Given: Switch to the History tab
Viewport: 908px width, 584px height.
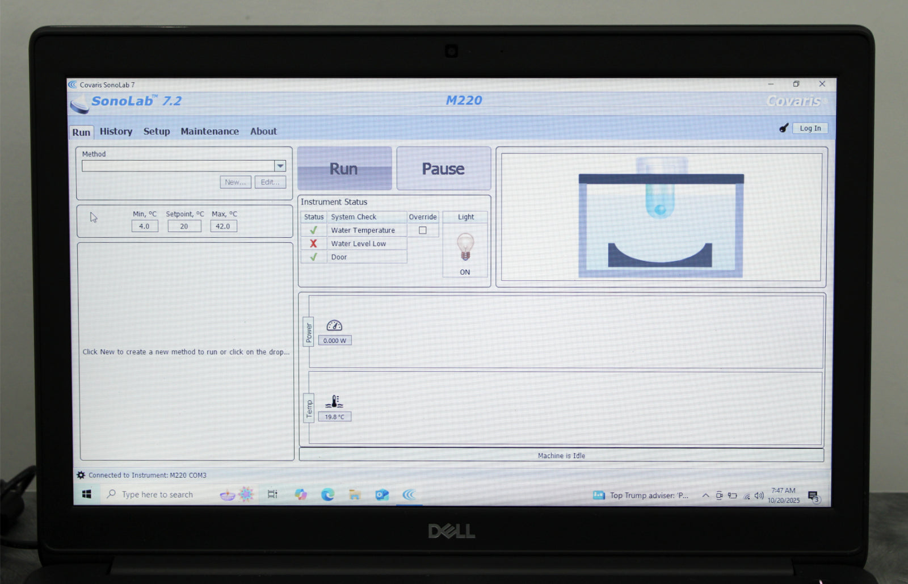Looking at the screenshot, I should [x=116, y=132].
